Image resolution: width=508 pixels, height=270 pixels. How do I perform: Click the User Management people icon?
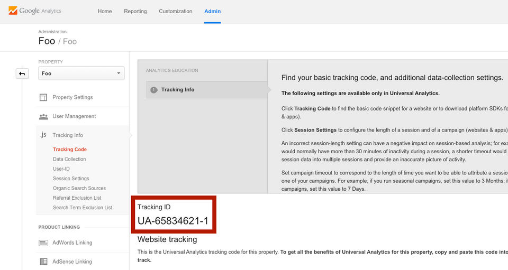[x=43, y=116]
